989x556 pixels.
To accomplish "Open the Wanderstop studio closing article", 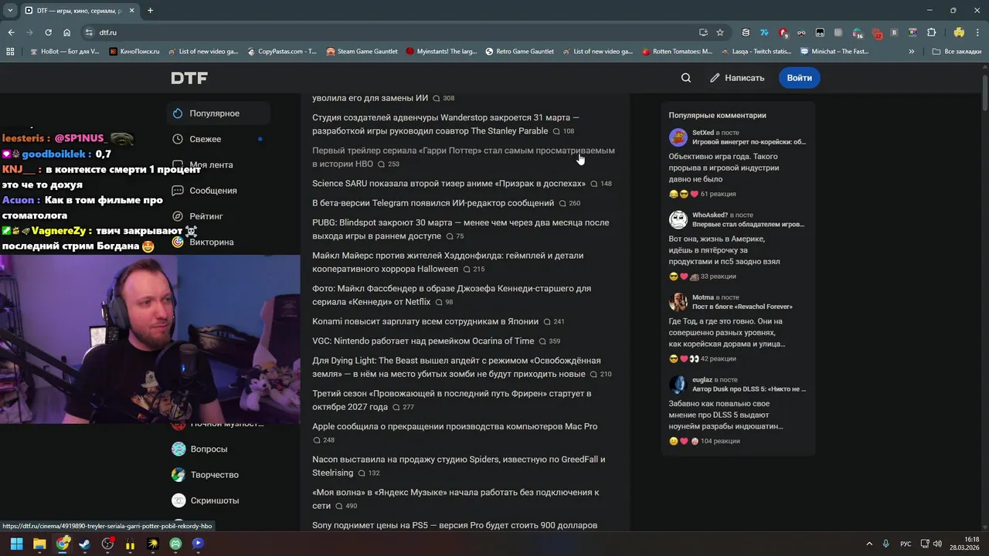I will pyautogui.click(x=446, y=124).
